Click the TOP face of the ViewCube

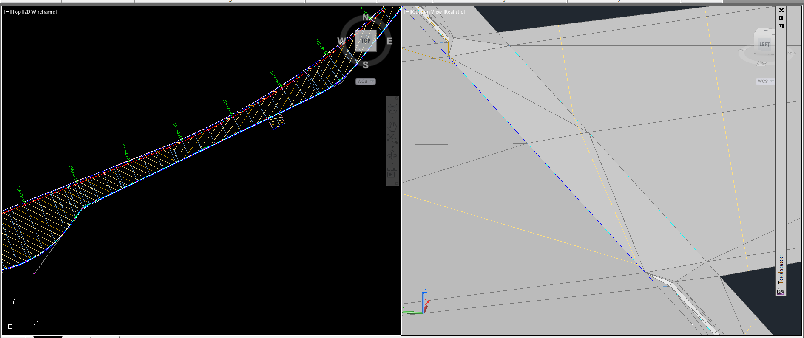[366, 41]
